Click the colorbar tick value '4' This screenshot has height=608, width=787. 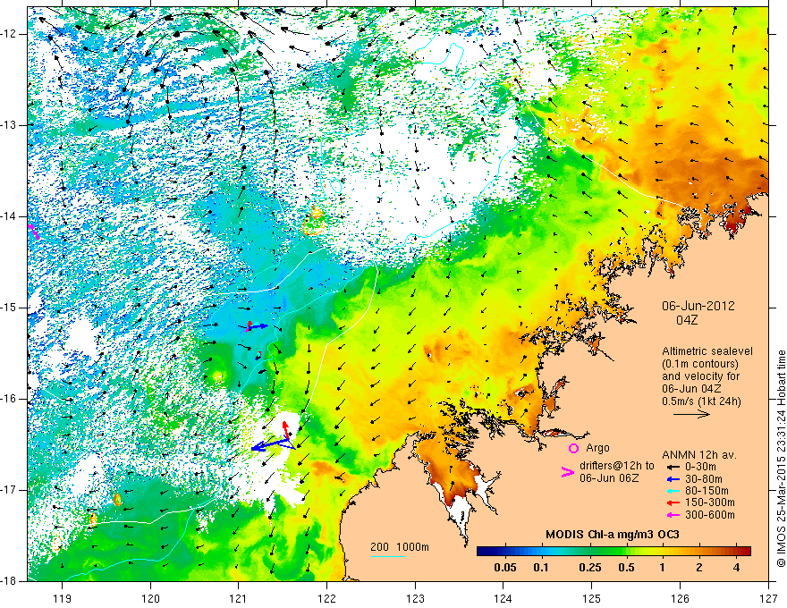tap(736, 568)
